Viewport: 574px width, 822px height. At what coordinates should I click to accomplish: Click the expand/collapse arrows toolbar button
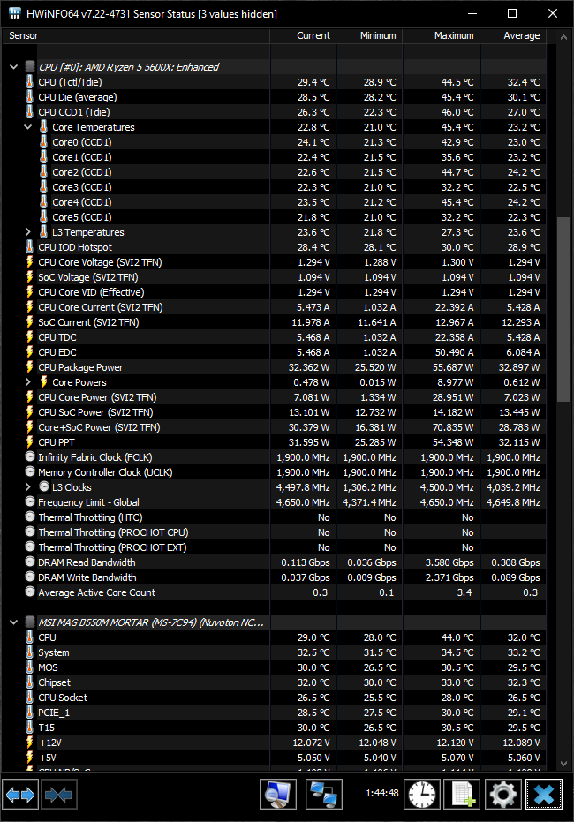20,795
